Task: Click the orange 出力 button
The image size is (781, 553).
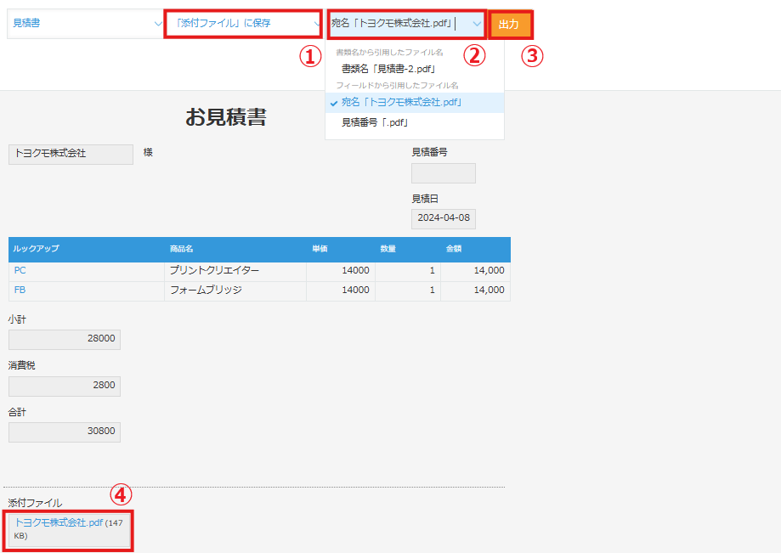Action: (x=510, y=25)
